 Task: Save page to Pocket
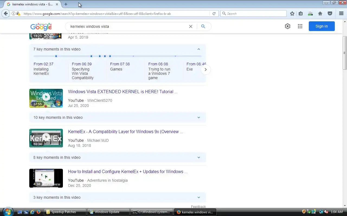pyautogui.click(x=330, y=13)
